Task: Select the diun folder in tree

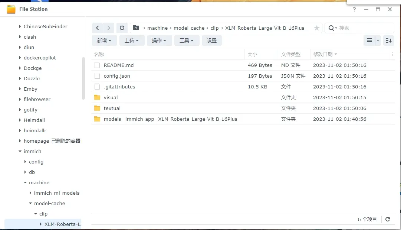Action: coord(29,48)
